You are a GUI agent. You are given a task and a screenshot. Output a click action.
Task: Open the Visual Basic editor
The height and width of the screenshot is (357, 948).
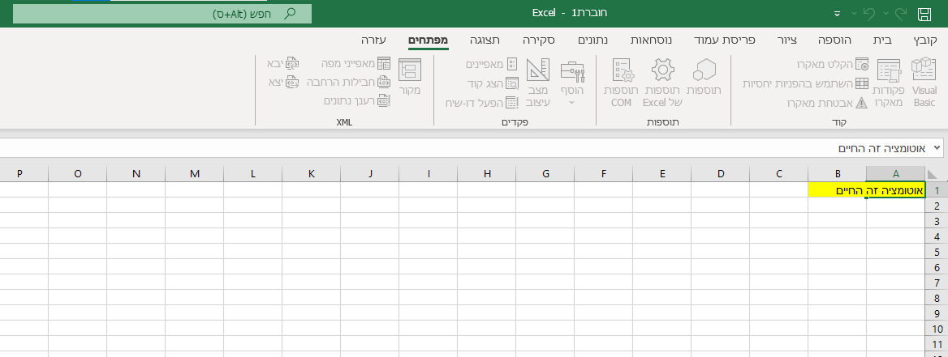coord(924,83)
